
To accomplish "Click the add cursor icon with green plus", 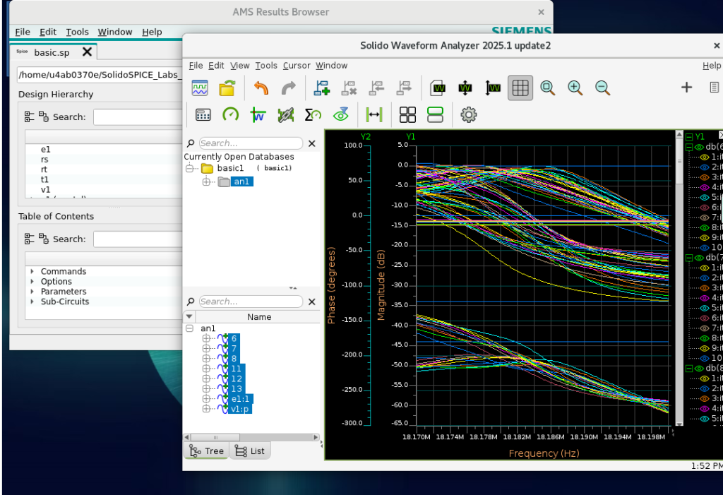I will pos(321,88).
